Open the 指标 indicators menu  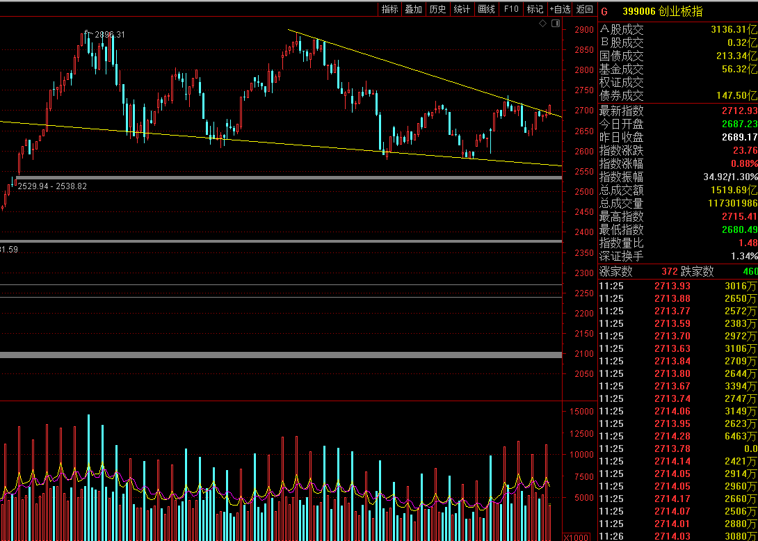(390, 9)
